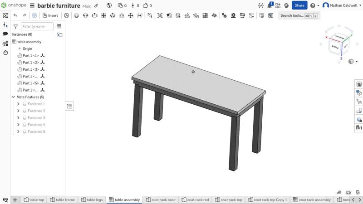Expand the Fastened 5 mate

[x=18, y=131]
